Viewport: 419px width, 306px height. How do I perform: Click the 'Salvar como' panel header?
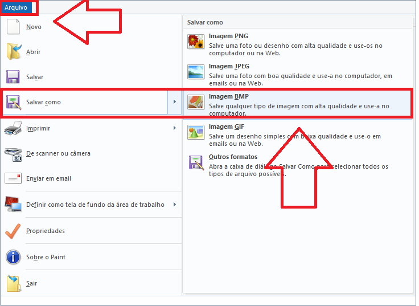point(205,22)
